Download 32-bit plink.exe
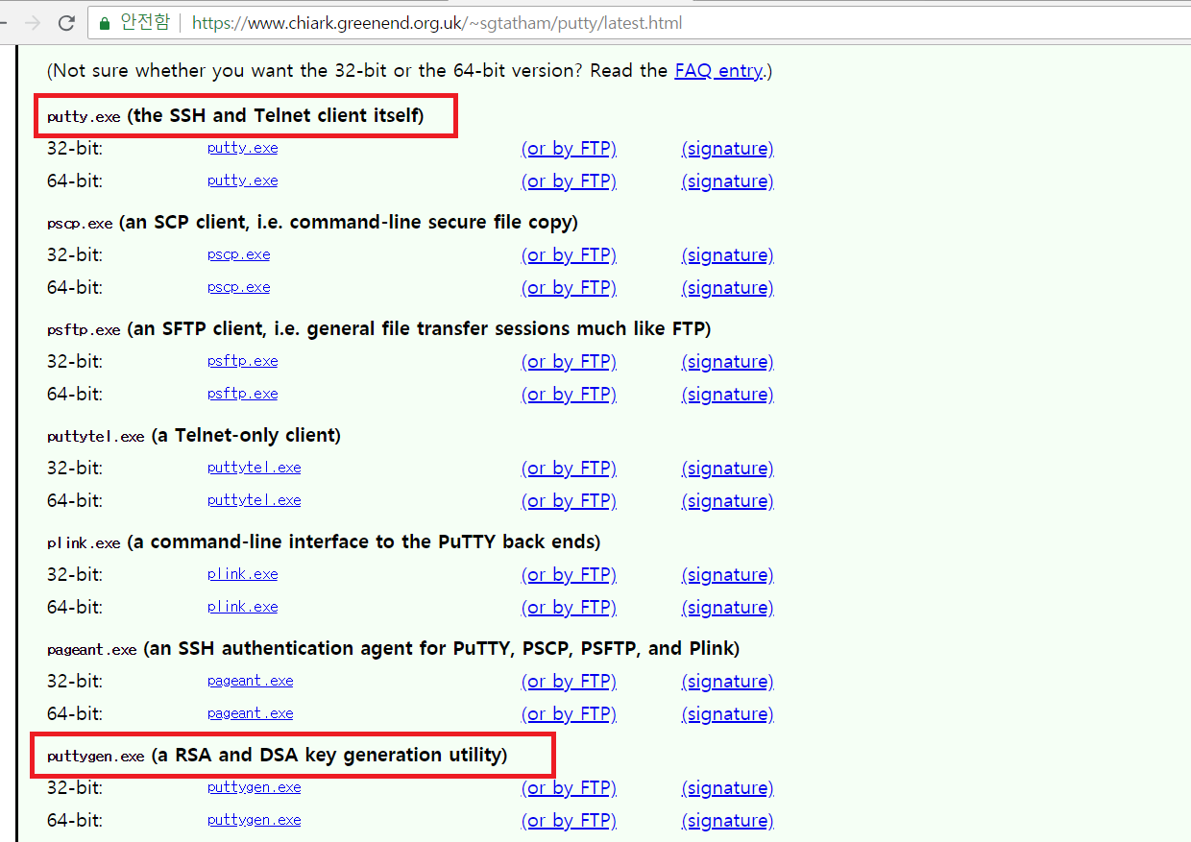This screenshot has height=842, width=1191. click(x=242, y=574)
